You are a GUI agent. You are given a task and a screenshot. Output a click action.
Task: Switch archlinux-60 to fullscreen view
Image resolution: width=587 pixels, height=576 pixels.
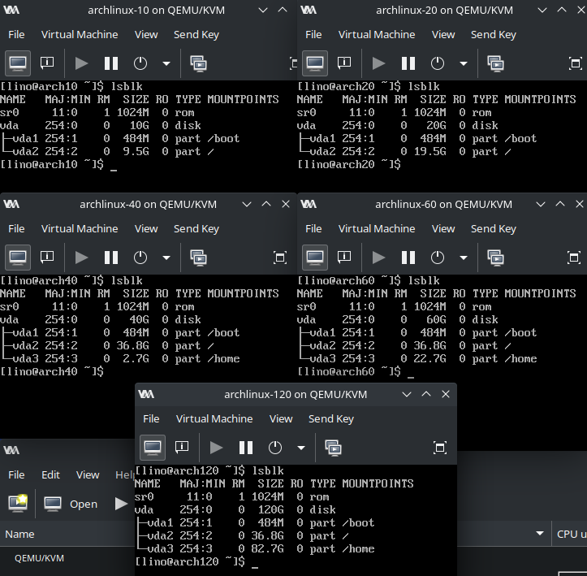pyautogui.click(x=573, y=258)
